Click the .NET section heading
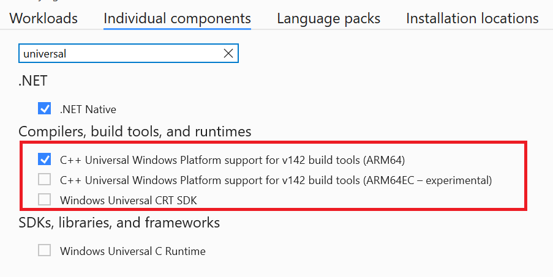Screen dimensions: 553x277 click(x=33, y=81)
